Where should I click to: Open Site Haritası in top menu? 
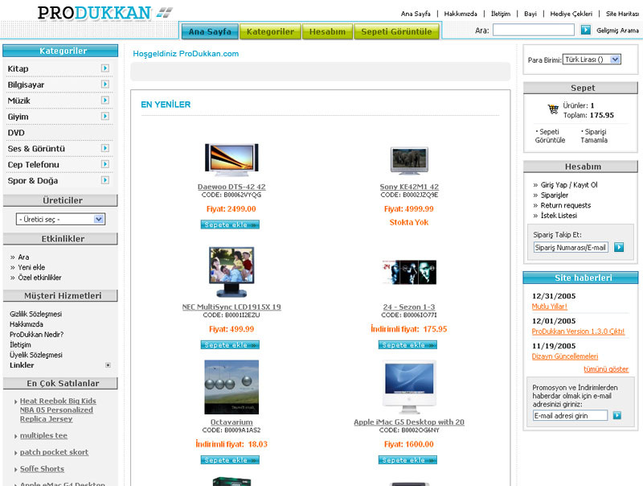click(x=622, y=14)
